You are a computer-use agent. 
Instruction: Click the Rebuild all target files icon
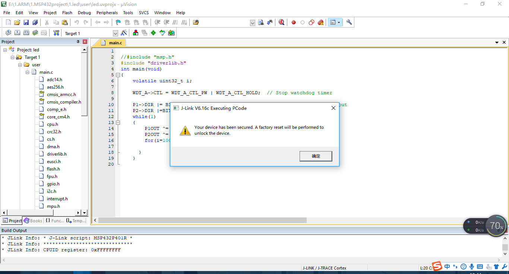tap(26, 33)
